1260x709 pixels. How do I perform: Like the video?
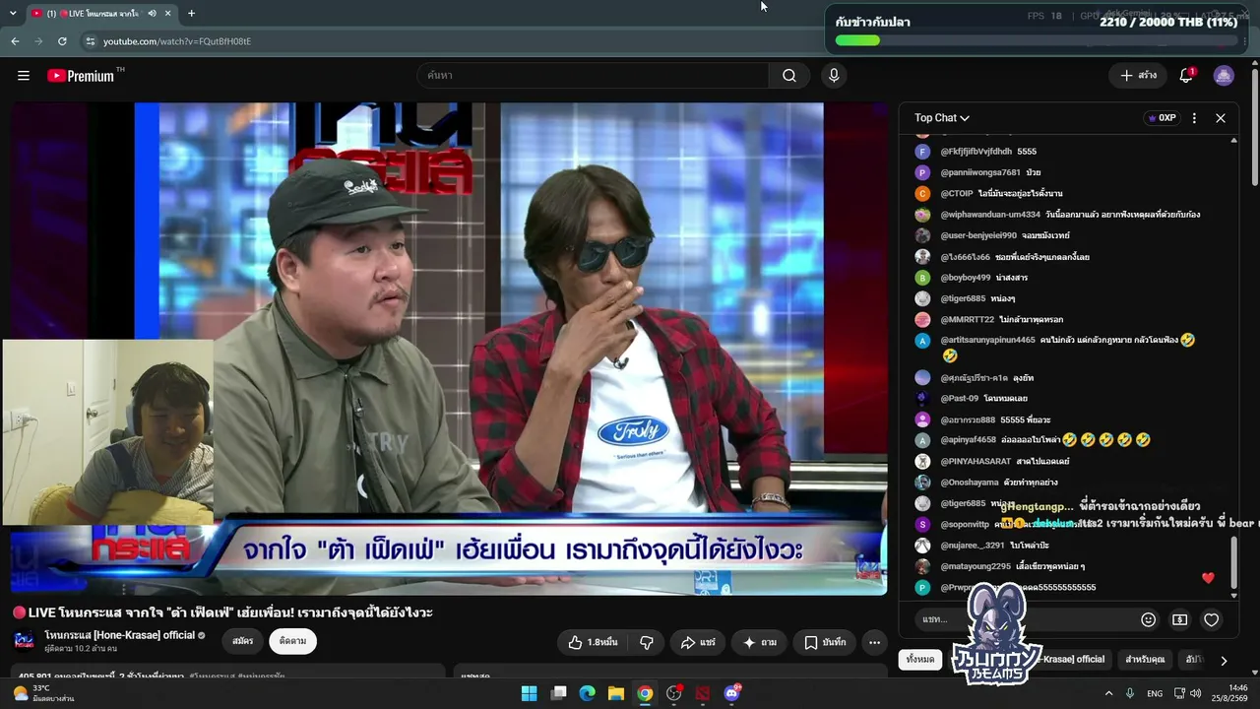593,642
